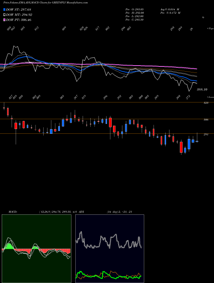The image size is (214, 283).
Task: Select the Avg V: 0.014 M value
Action: point(169,9)
